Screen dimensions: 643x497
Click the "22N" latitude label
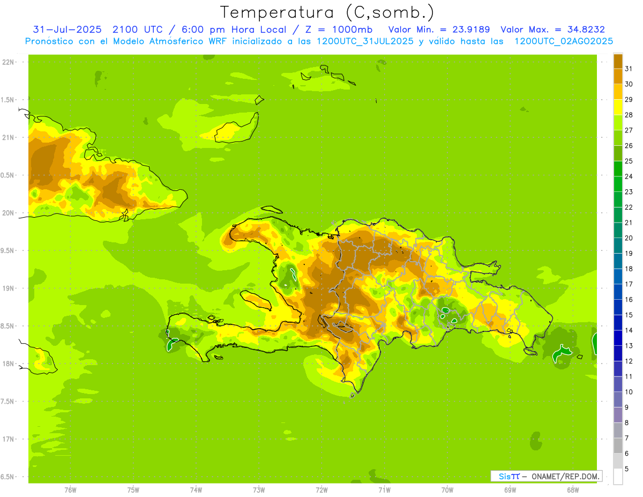coord(8,62)
